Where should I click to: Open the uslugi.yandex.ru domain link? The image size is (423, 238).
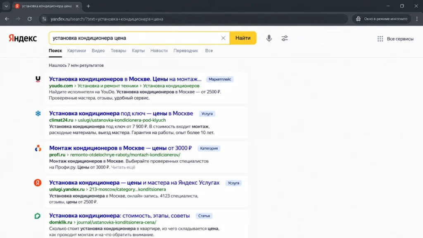[x=67, y=189]
